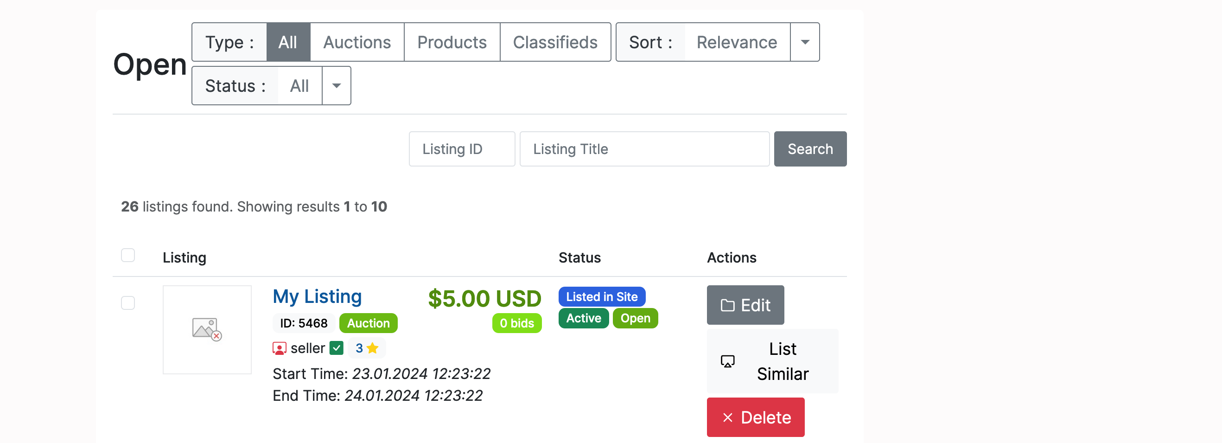Select the Relevance sort option
Screen dimensions: 1222x443
click(736, 42)
